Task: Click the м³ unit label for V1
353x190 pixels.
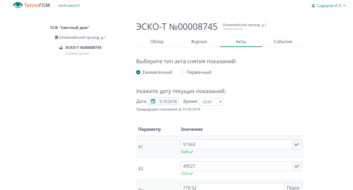Action: coord(297,144)
